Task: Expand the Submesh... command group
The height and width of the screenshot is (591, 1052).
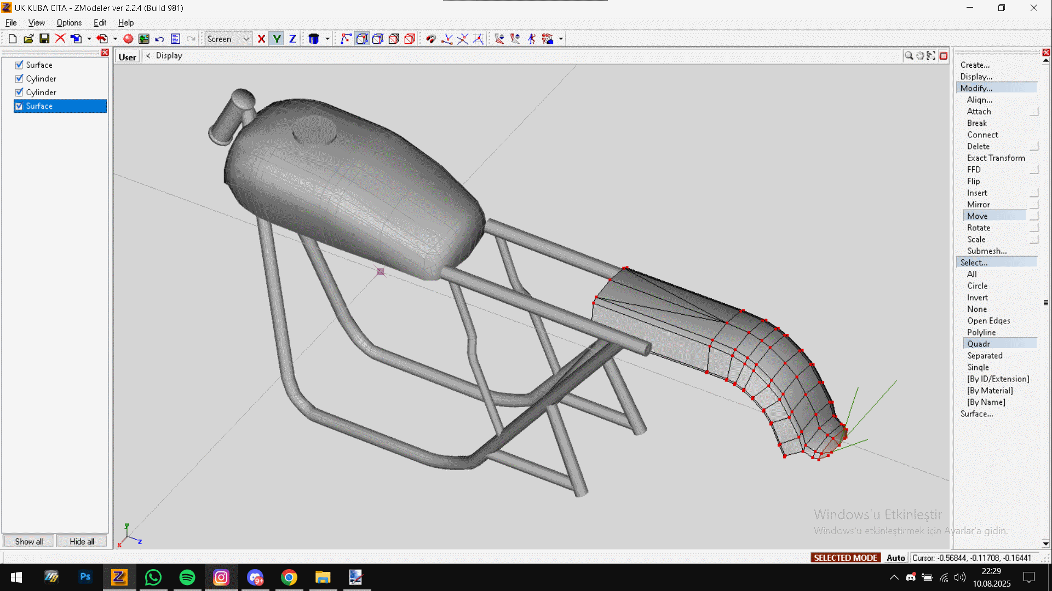Action: (x=986, y=251)
